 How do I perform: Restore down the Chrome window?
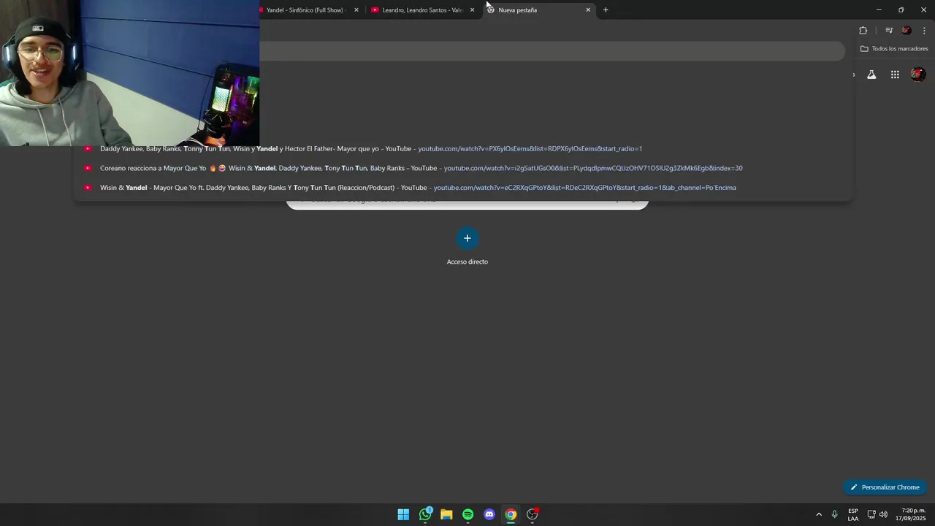901,9
